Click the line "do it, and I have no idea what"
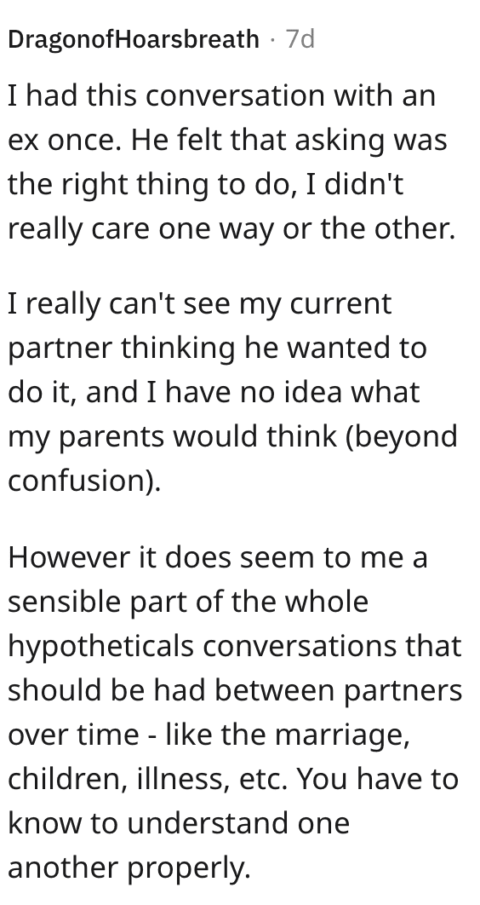Screen dimensions: 480x905 (x=214, y=393)
